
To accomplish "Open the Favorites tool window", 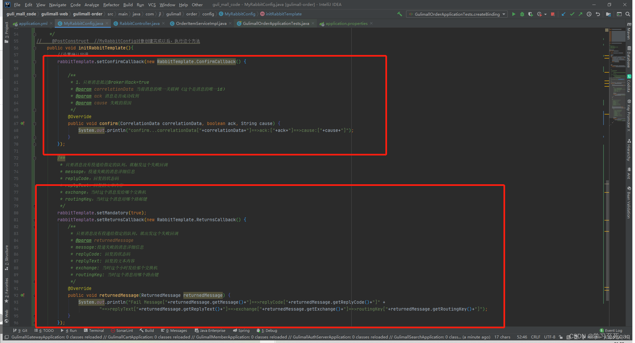I will point(7,290).
